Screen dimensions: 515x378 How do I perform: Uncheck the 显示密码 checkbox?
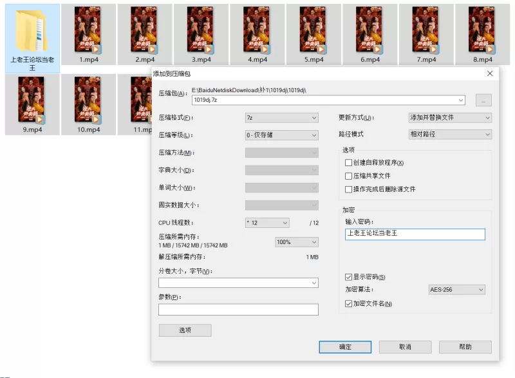349,277
